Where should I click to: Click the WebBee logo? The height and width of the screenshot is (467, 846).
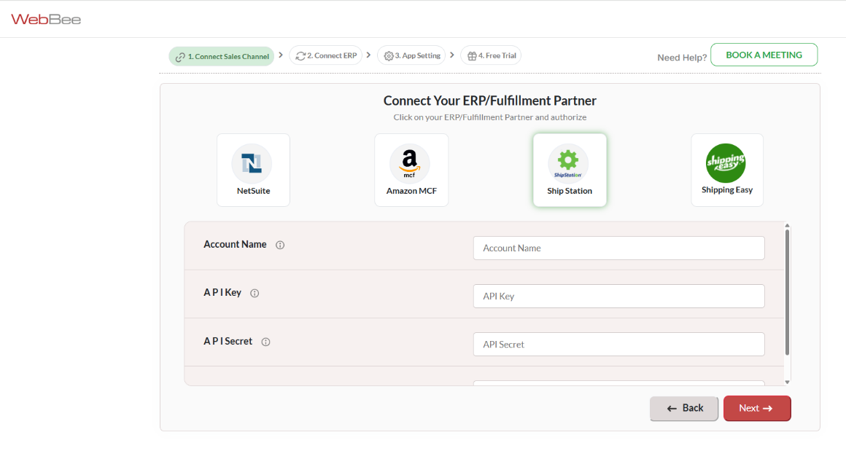tap(46, 20)
